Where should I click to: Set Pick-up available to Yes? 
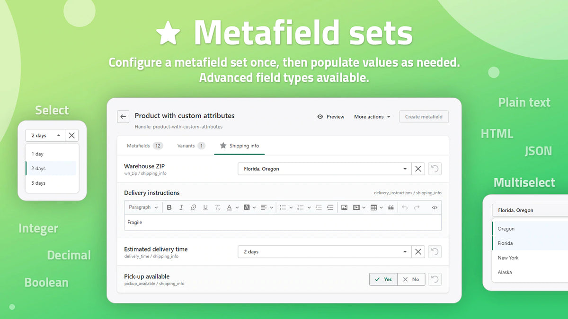383,279
